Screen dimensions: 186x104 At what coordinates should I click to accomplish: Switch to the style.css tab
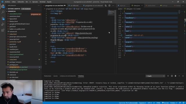122,5
